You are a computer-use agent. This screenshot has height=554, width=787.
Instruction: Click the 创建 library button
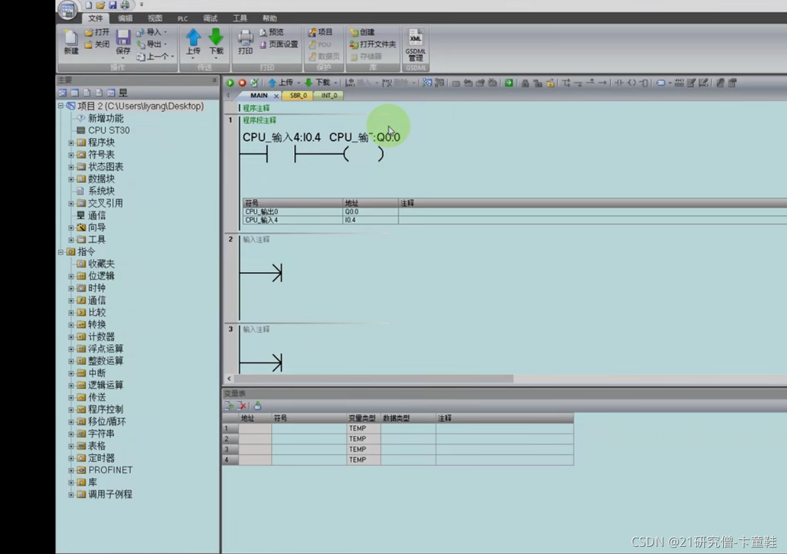pos(362,32)
